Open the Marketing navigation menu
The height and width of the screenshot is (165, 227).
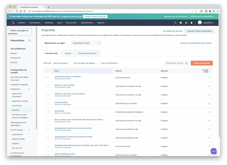[49, 23]
